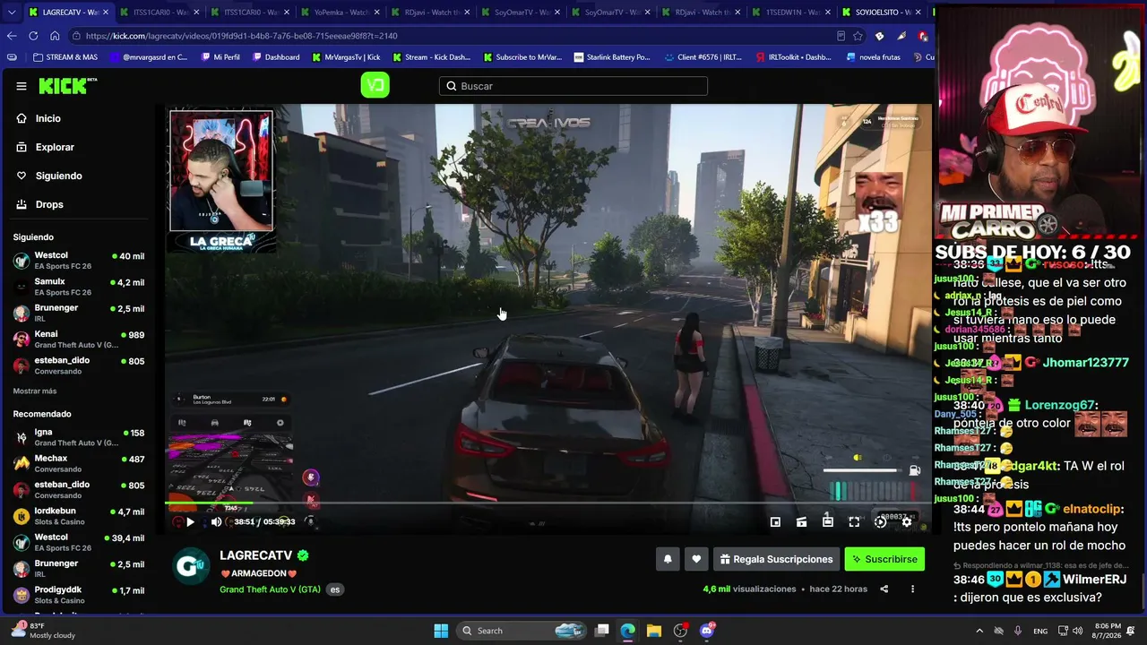Share this video

point(884,589)
